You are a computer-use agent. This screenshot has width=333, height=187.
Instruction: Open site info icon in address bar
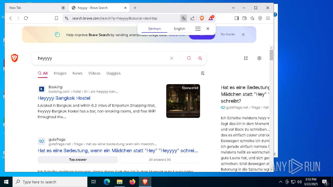[x=67, y=18]
